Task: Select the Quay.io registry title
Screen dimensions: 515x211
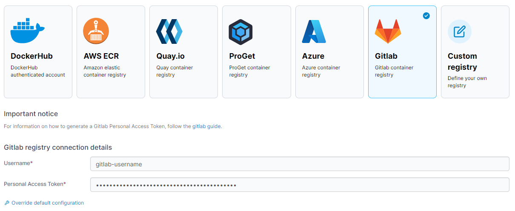Action: [x=170, y=56]
